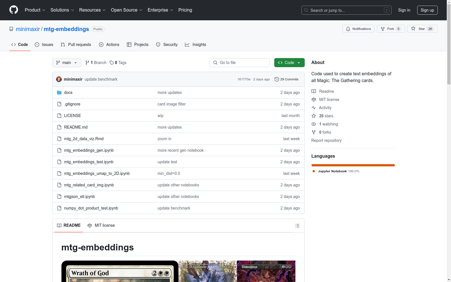Open the mtg_embeddings_test.ipynb file
Screen dimensions: 451x282
[89, 162]
